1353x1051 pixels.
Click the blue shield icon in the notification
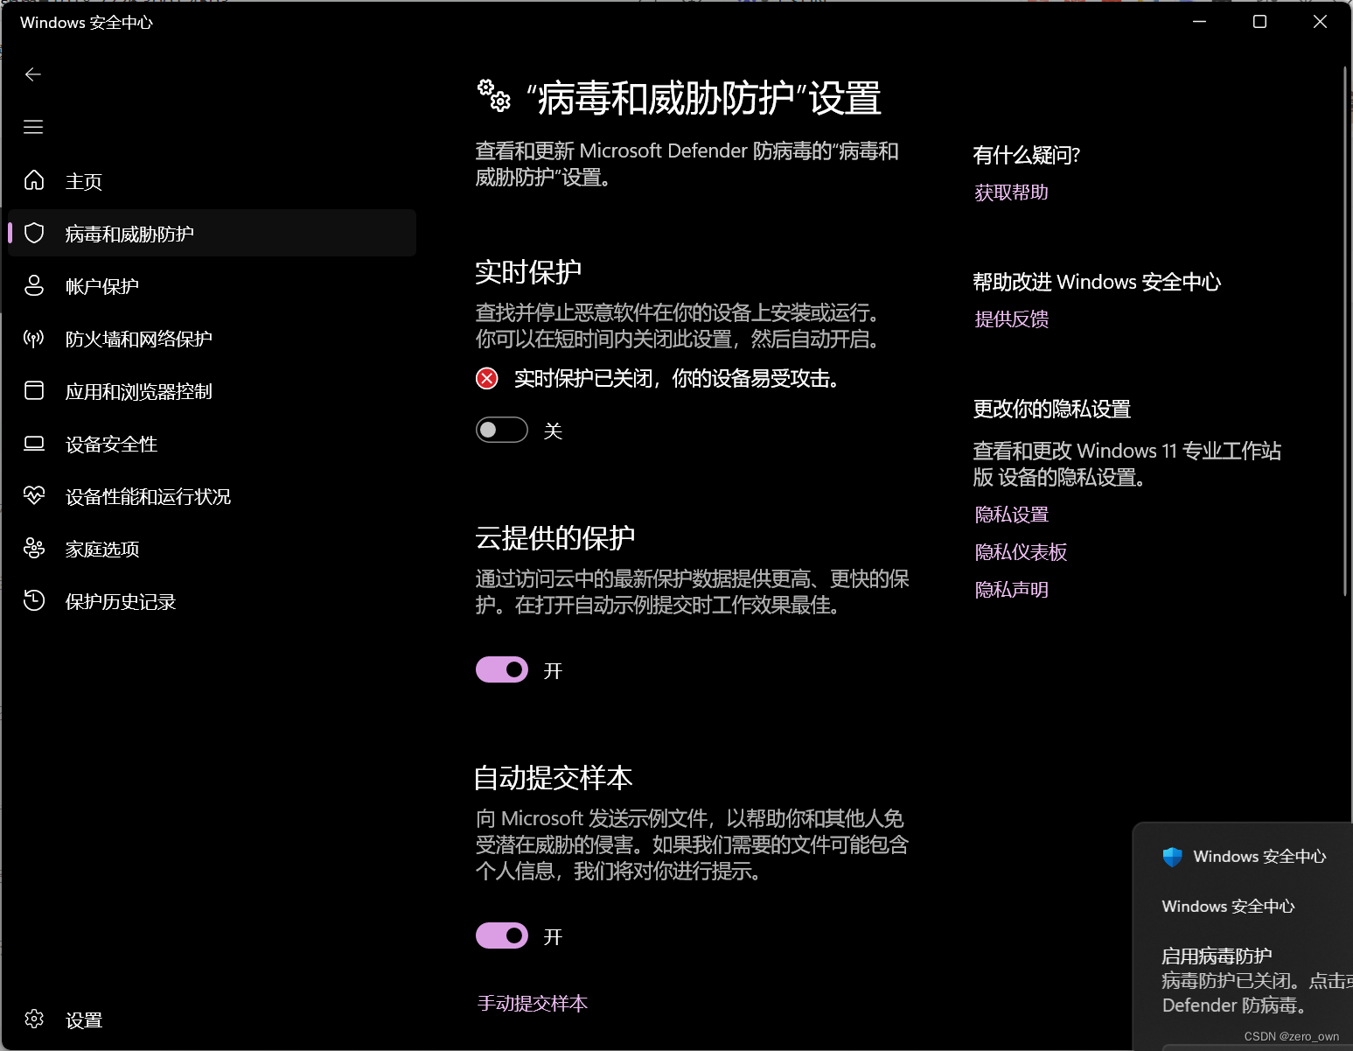click(1173, 857)
